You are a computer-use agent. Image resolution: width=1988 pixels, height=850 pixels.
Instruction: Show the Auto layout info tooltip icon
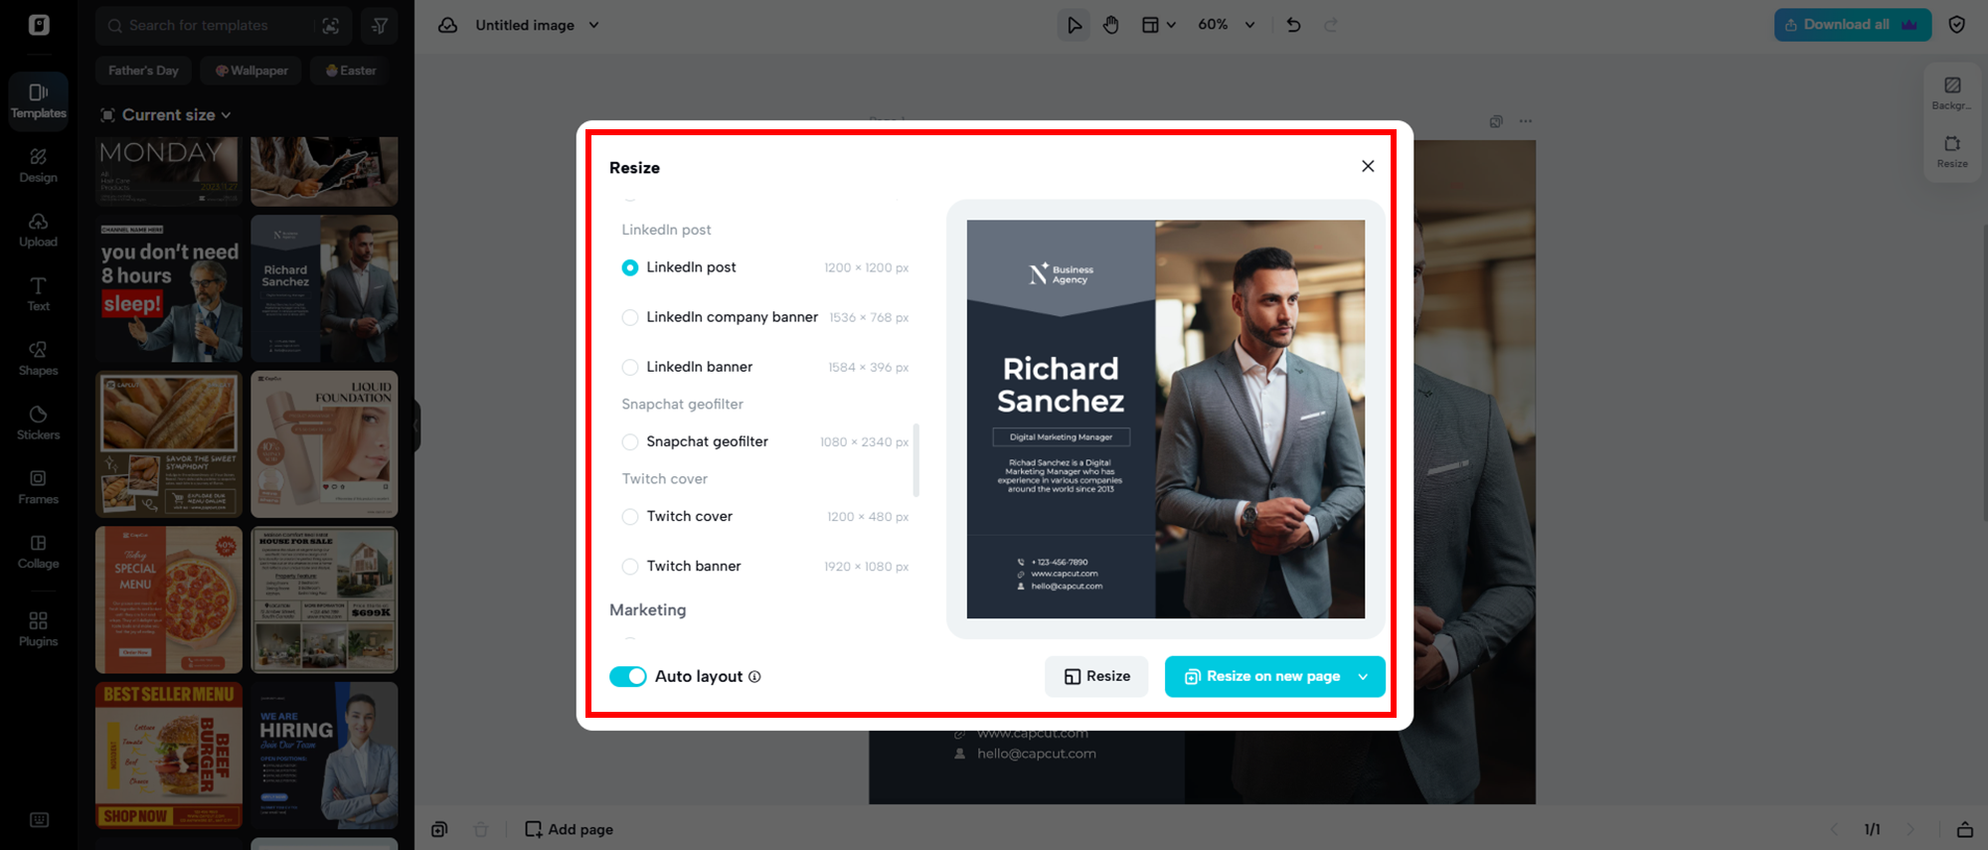tap(754, 677)
